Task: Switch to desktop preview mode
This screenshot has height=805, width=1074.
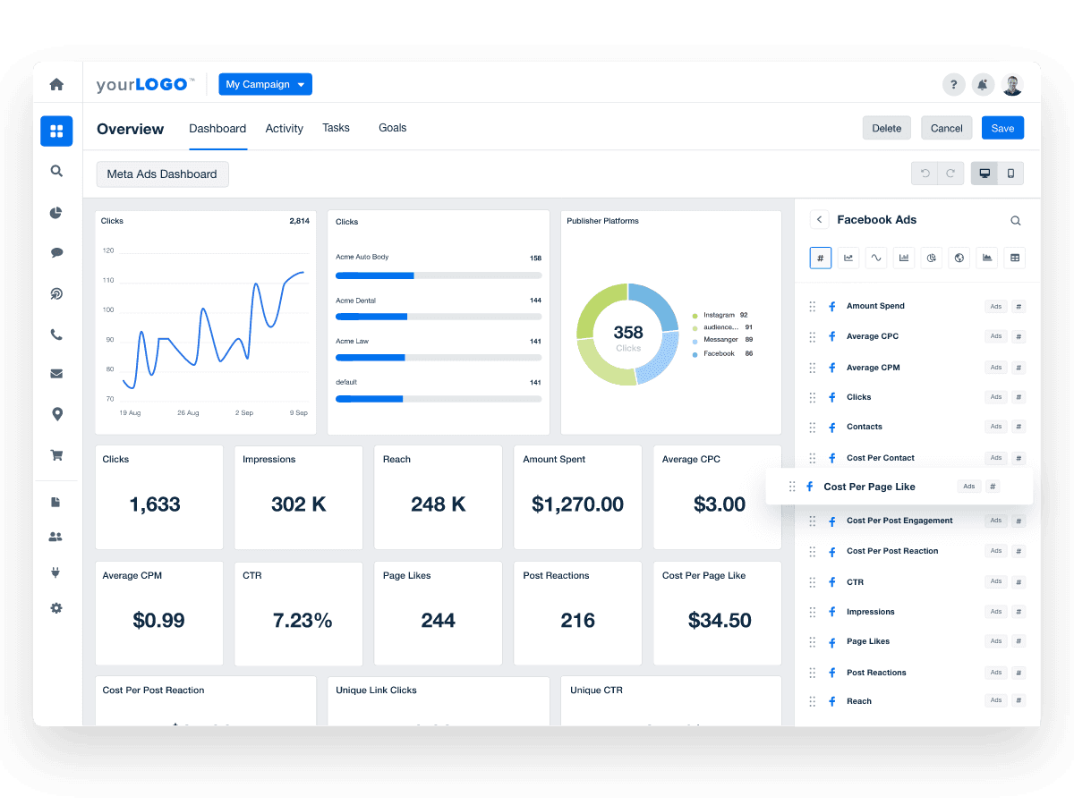Action: tap(984, 173)
